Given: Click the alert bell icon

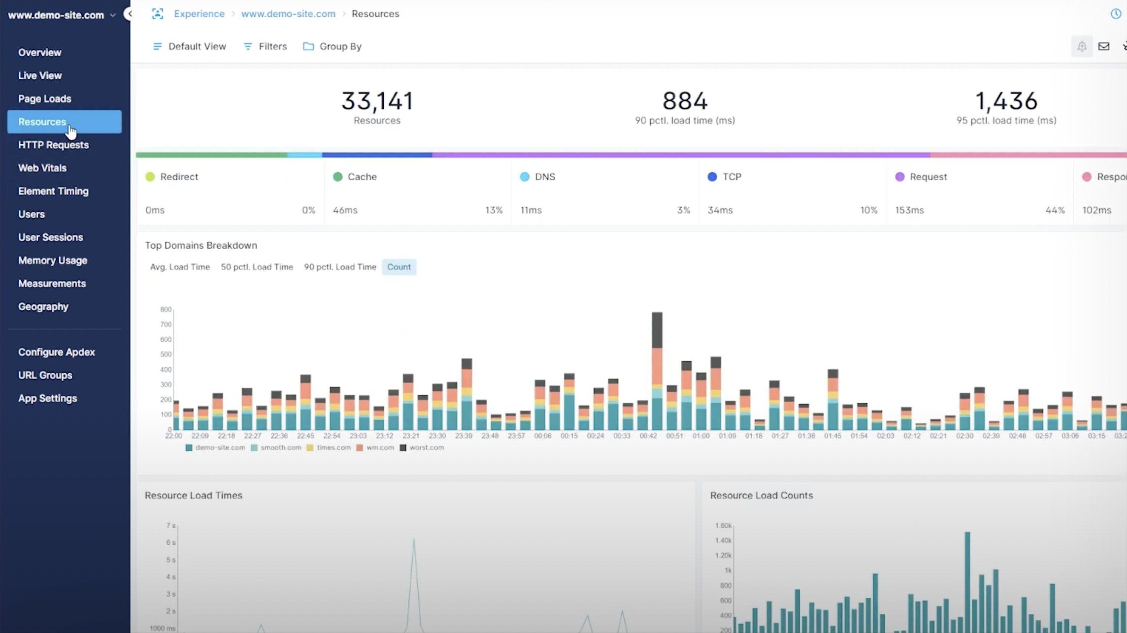Looking at the screenshot, I should pos(1082,46).
